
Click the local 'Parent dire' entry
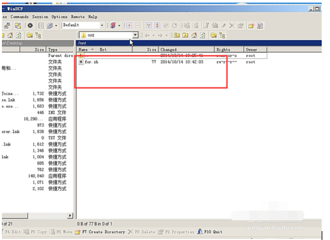click(61, 56)
